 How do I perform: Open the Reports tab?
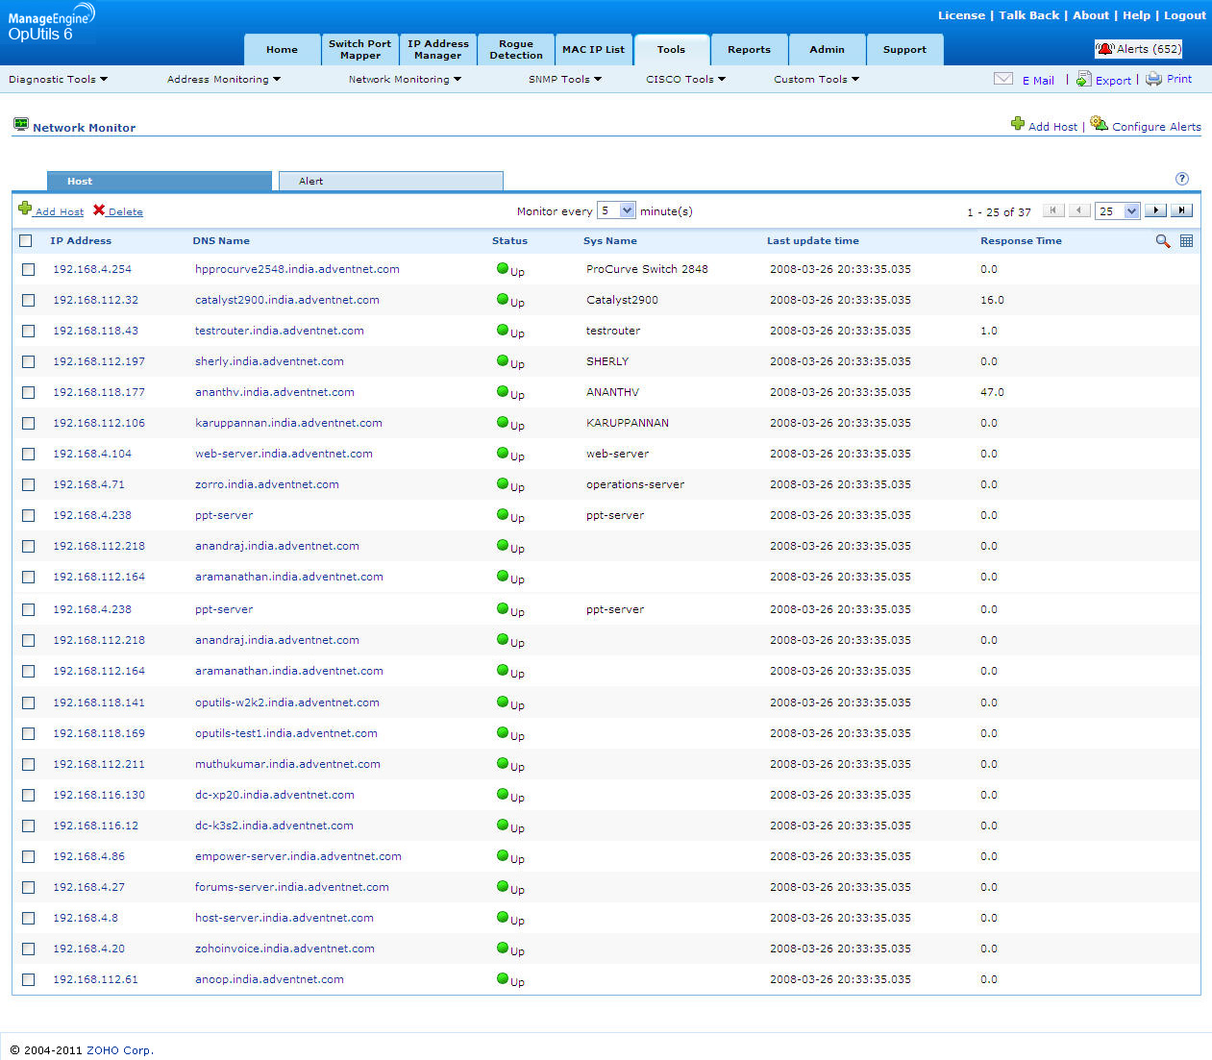click(x=749, y=50)
